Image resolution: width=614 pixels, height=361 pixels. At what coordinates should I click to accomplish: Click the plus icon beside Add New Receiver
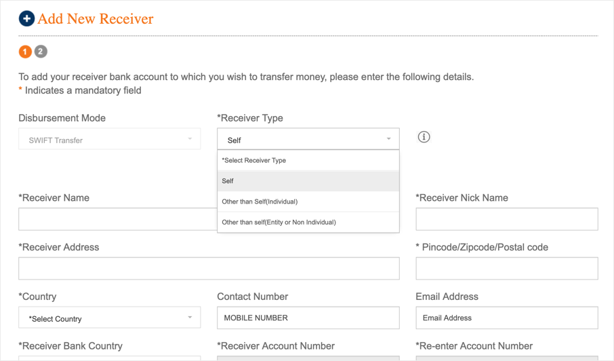point(26,19)
